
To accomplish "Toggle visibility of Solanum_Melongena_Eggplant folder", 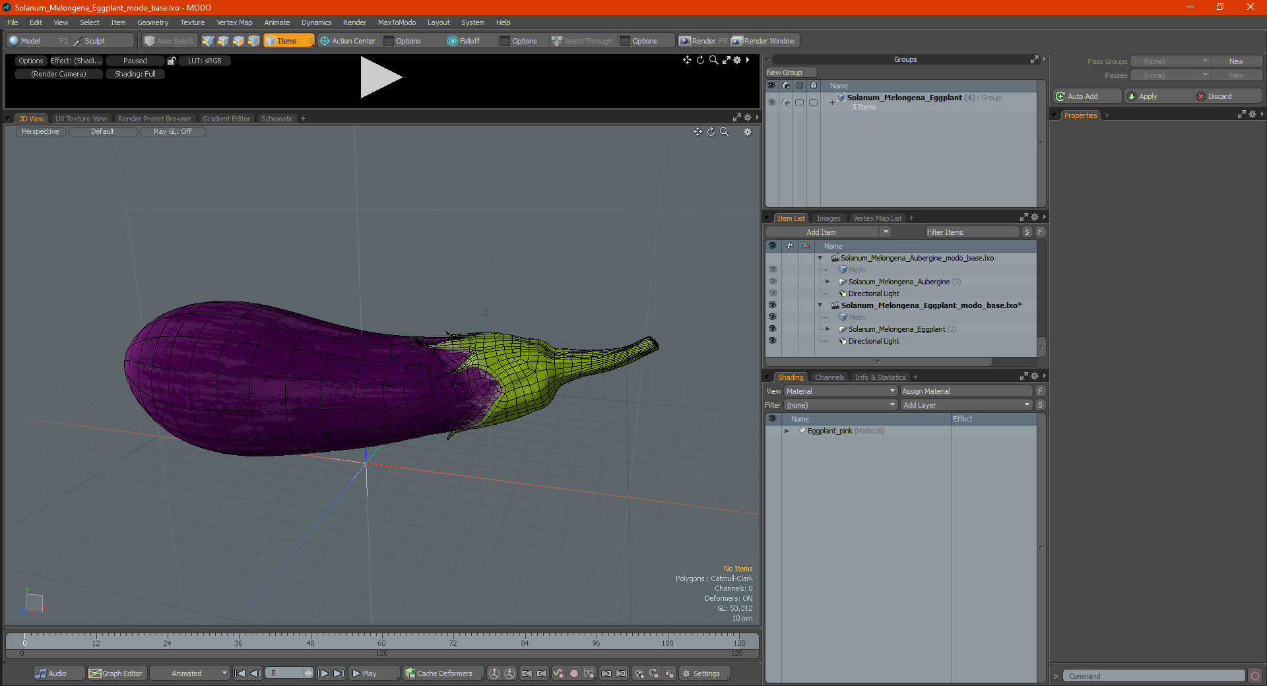I will coord(772,329).
